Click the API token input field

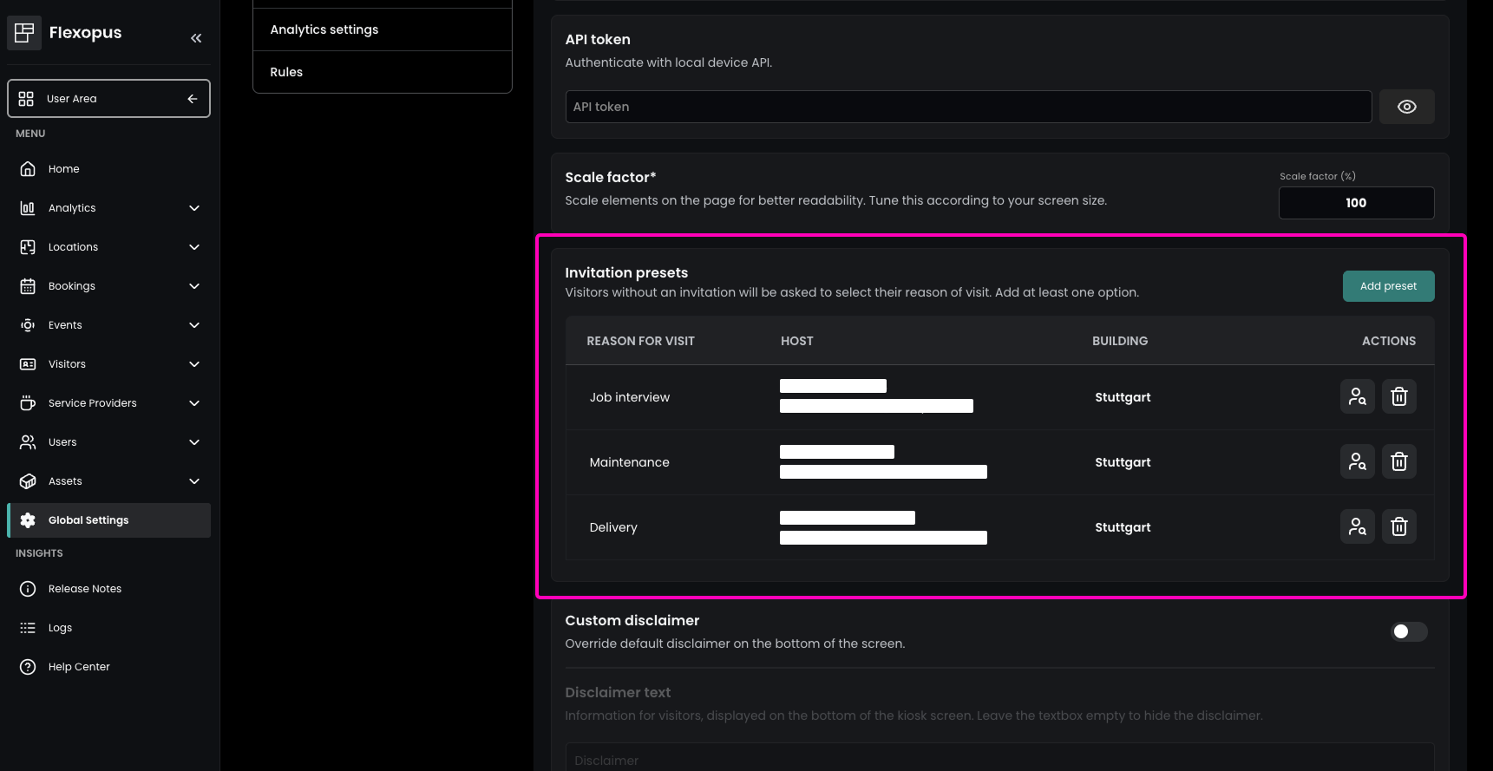(x=967, y=107)
